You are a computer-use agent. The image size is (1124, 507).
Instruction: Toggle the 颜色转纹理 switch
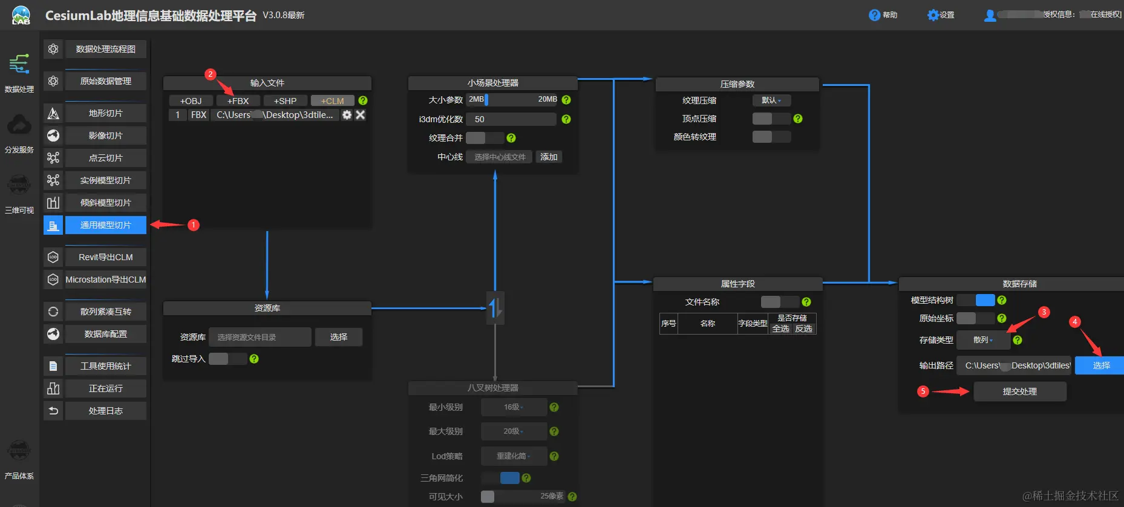pyautogui.click(x=771, y=137)
